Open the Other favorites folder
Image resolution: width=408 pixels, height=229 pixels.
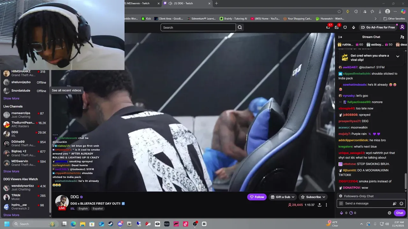tap(394, 19)
